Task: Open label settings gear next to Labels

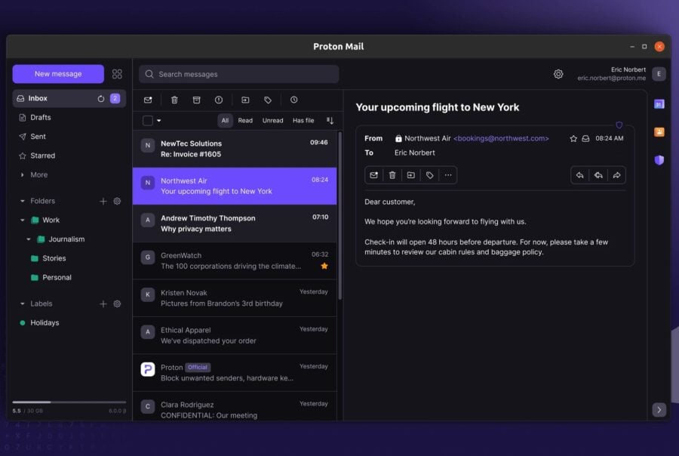Action: click(117, 303)
